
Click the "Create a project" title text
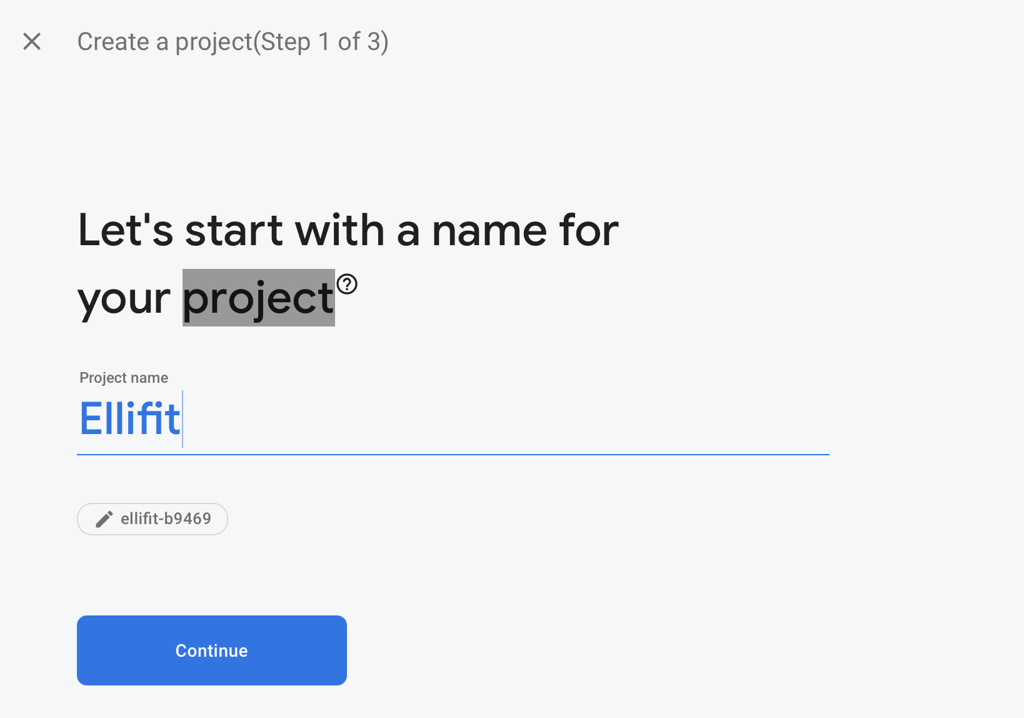[165, 42]
